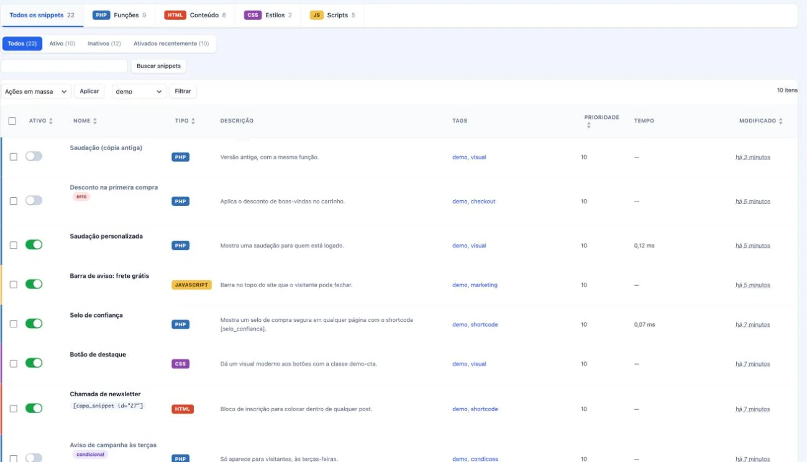Check the Chamada de newsletter row checkbox
The image size is (807, 462).
coord(13,409)
